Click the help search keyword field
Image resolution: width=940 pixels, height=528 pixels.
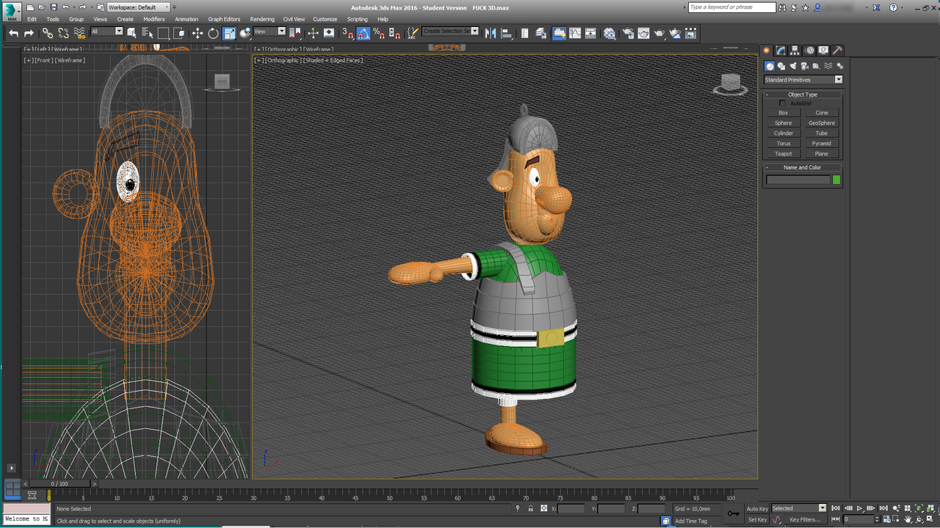pos(731,7)
